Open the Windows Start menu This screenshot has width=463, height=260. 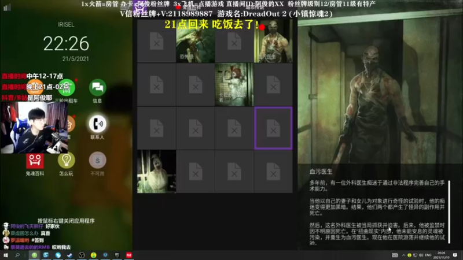6,255
